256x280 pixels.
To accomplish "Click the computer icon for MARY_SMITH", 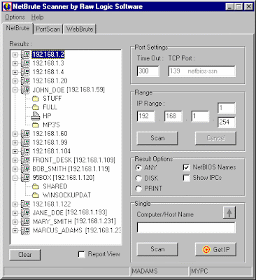I will click(25, 222).
